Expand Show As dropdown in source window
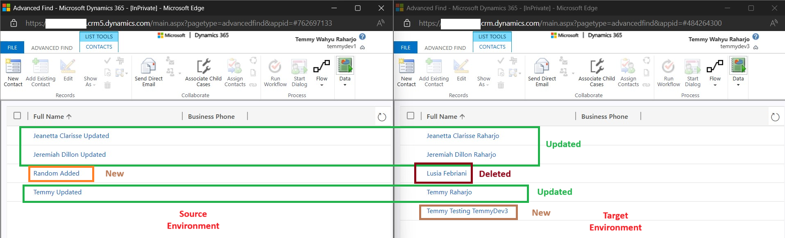Viewport: 785px width, 238px height. point(90,81)
